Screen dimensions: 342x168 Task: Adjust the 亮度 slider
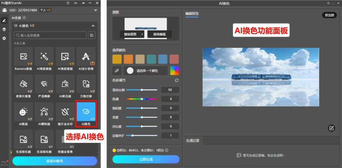point(142,117)
